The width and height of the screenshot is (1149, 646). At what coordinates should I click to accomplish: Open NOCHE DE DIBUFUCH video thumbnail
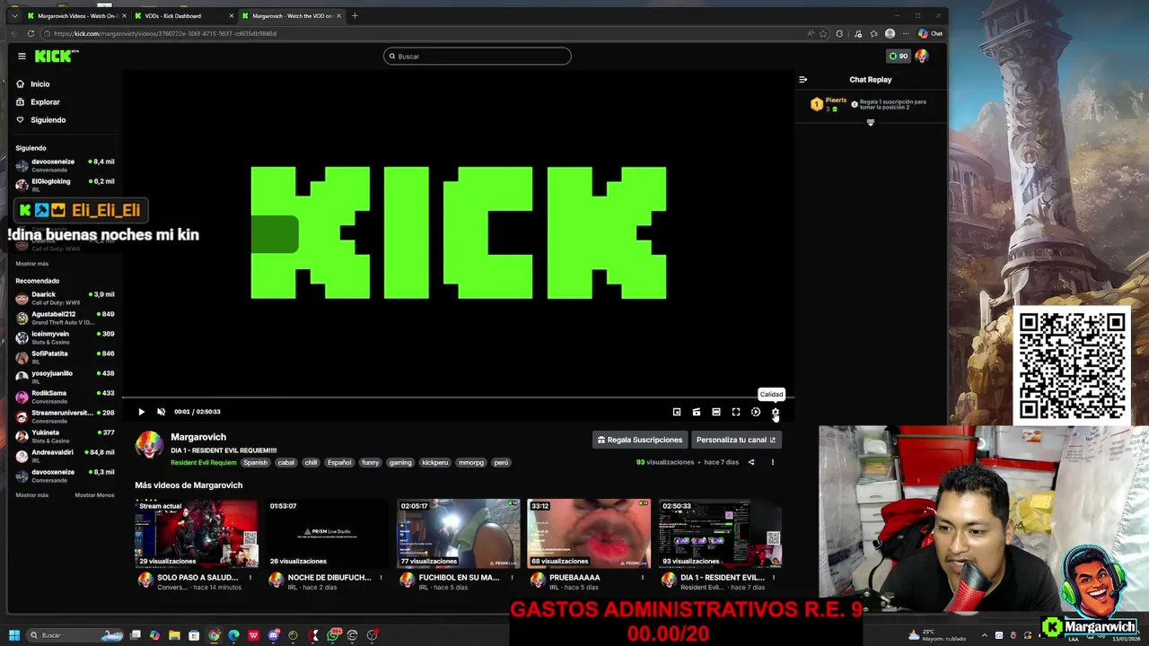click(x=328, y=533)
